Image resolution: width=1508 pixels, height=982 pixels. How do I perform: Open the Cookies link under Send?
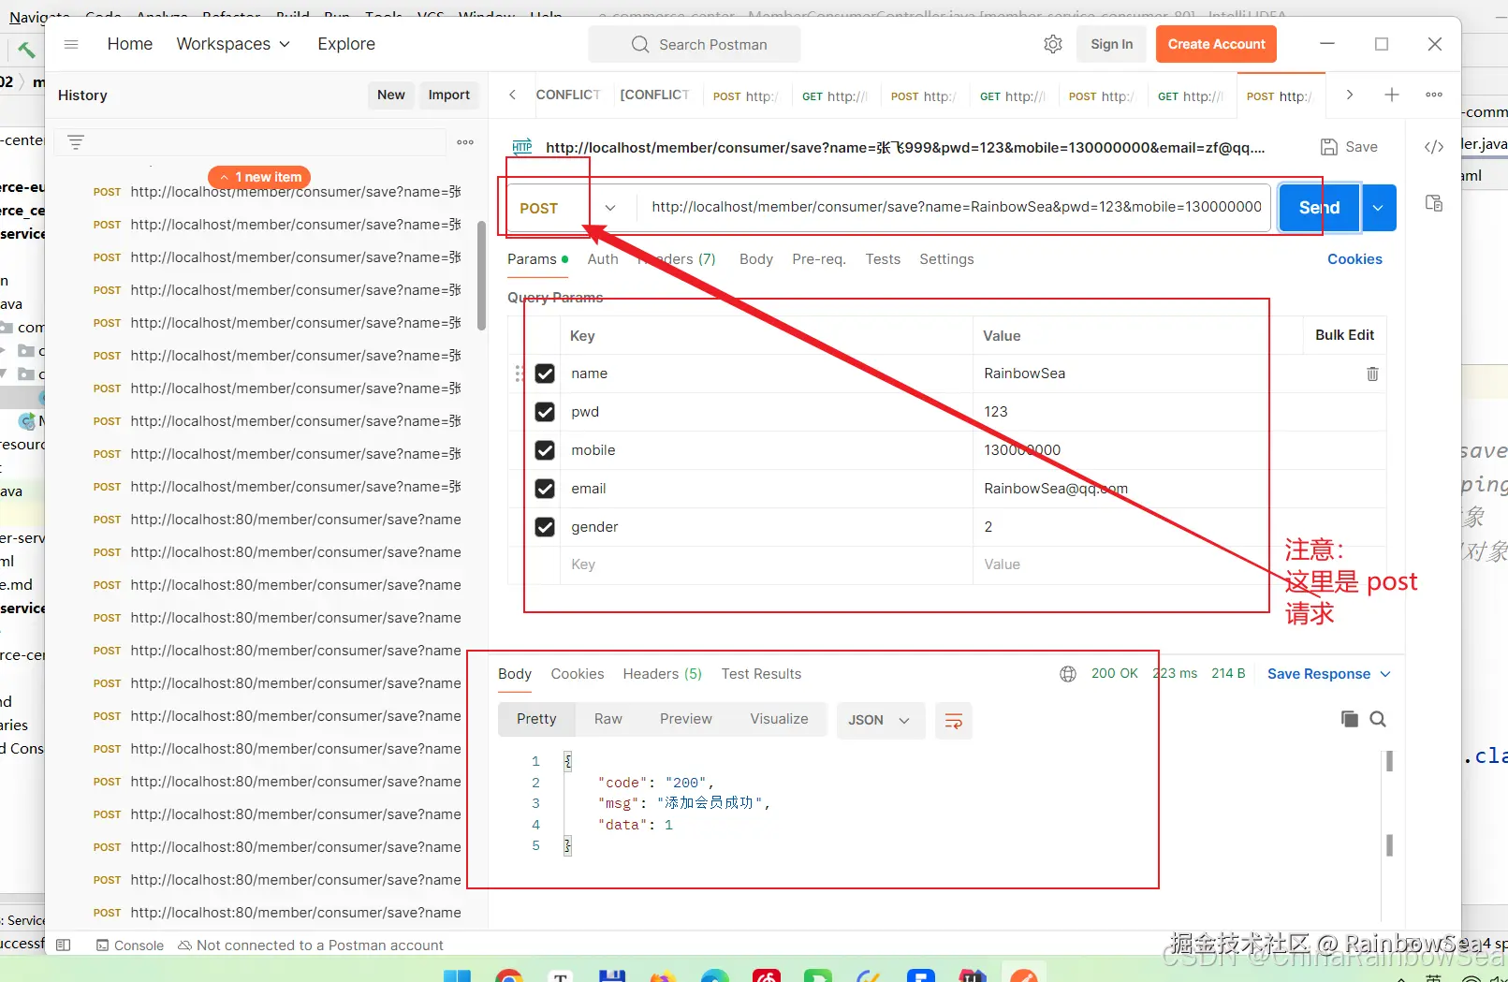[1354, 259]
